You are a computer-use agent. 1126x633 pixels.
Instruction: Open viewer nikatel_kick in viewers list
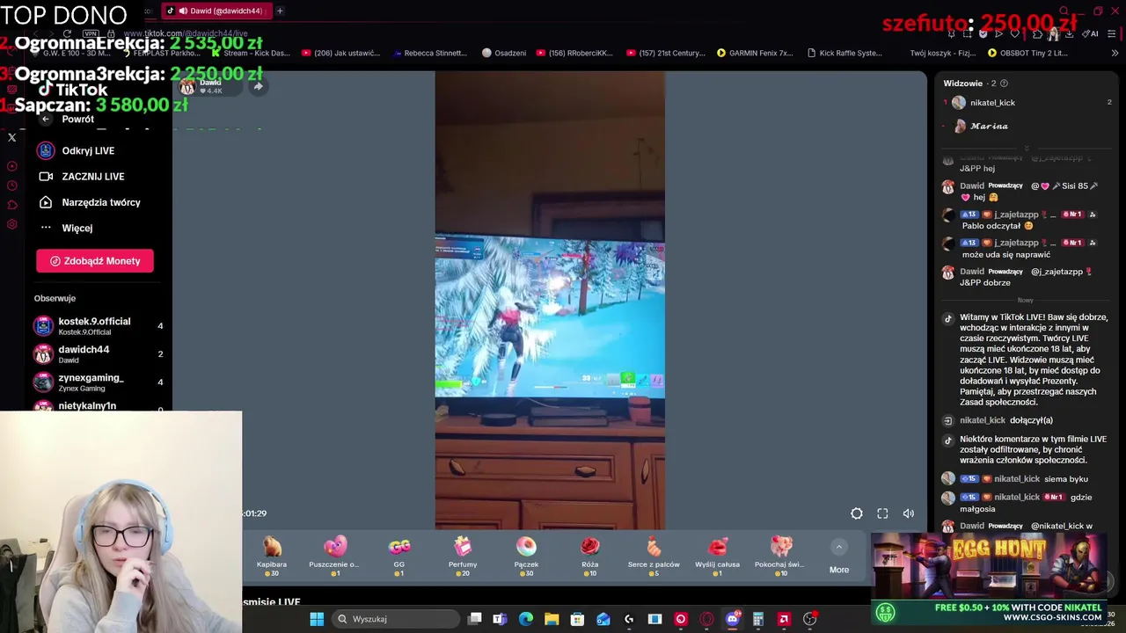pos(992,103)
